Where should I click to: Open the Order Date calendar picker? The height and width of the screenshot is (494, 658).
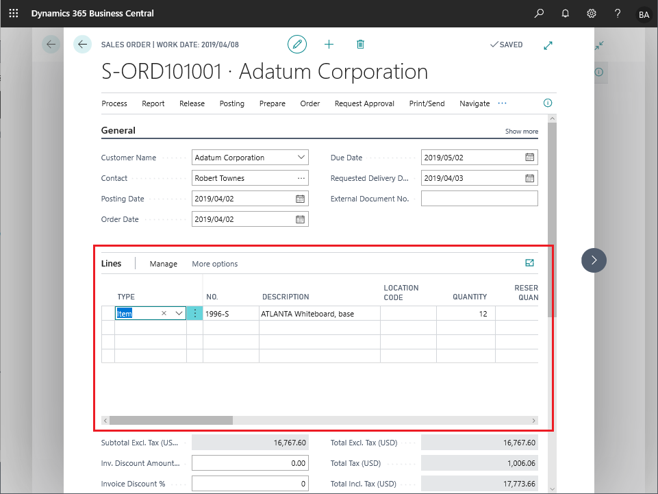tap(300, 219)
